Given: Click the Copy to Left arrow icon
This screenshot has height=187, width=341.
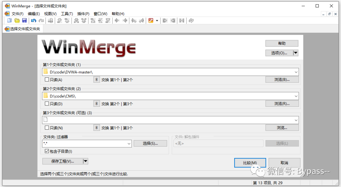Looking at the screenshot, I should pos(125,20).
